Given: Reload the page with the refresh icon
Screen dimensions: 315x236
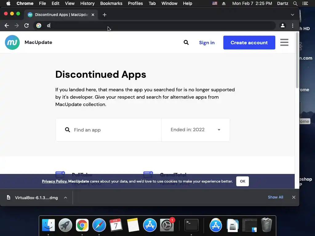Looking at the screenshot, I should click(x=26, y=26).
